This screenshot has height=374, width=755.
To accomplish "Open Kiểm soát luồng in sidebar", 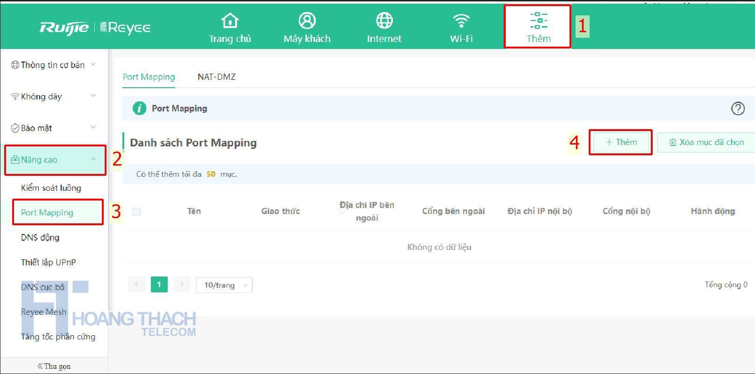I will click(x=51, y=188).
